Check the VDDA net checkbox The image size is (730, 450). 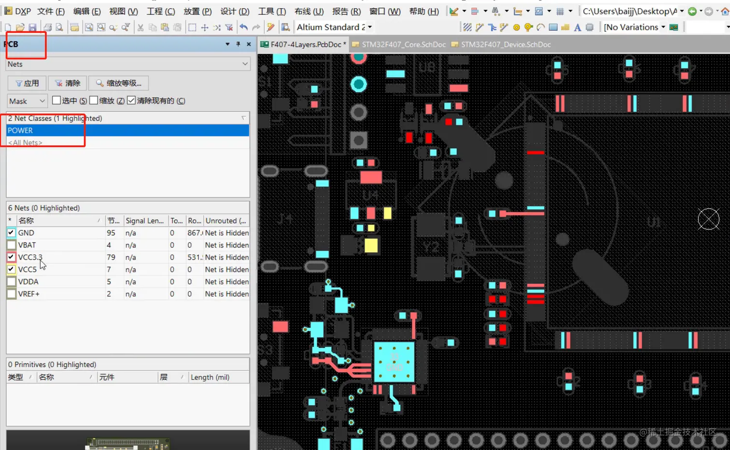[x=11, y=281]
